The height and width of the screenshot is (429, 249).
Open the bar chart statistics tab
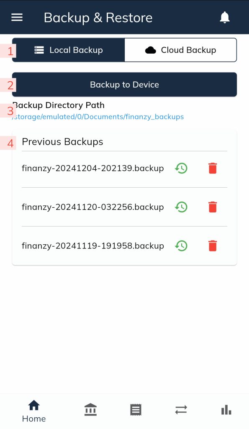[x=226, y=410]
